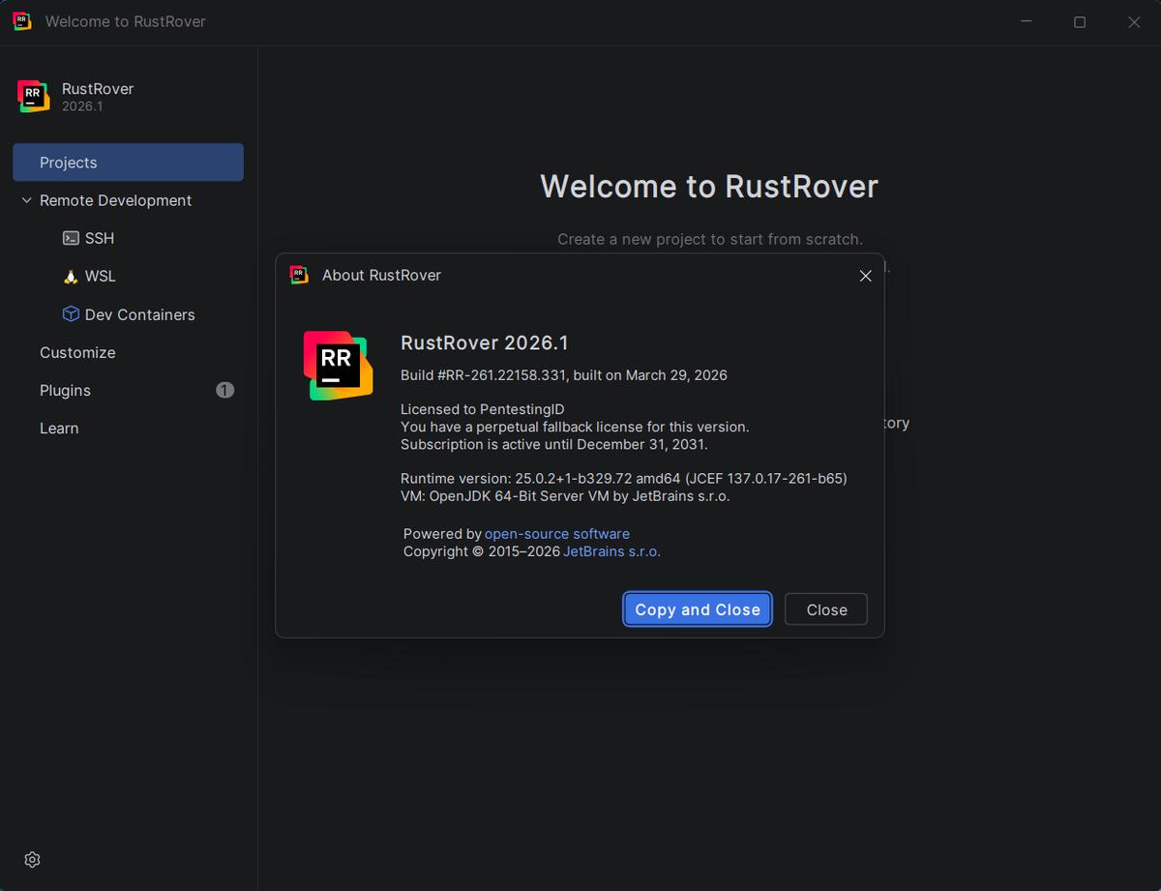Click the About RustRover dialog title
This screenshot has width=1161, height=891.
coord(381,275)
